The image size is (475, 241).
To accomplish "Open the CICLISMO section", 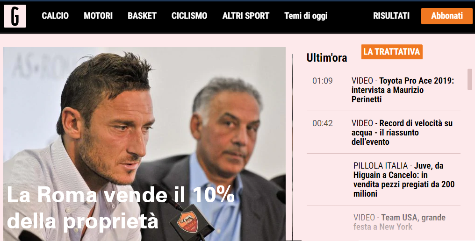I will tap(189, 16).
